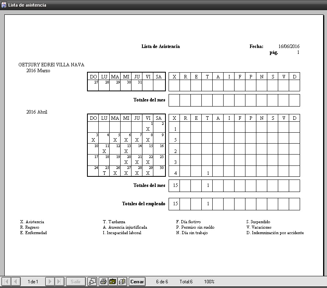Screen dimensions: 327x288
Task: Click the page number field '1 de 1'
Action: (x=33, y=281)
